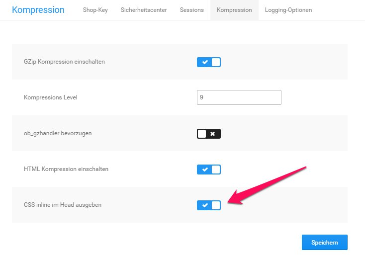Image resolution: width=365 pixels, height=258 pixels.
Task: Go to the Sessions tab
Action: pyautogui.click(x=191, y=10)
